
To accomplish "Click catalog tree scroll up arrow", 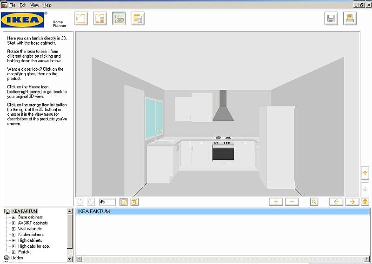I will (70, 211).
